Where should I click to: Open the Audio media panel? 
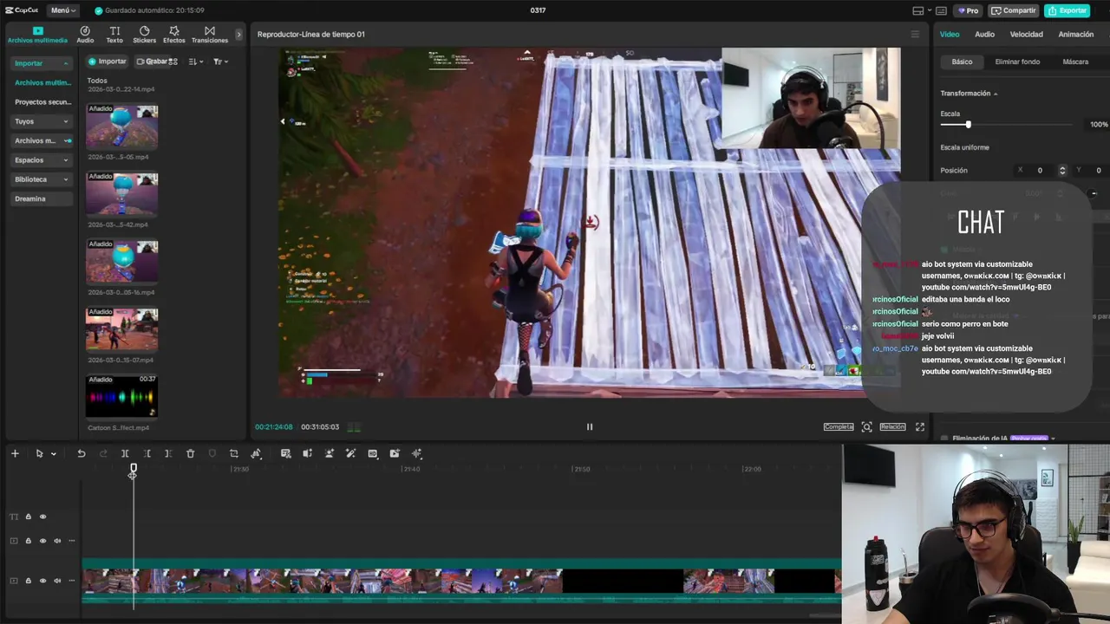point(85,35)
